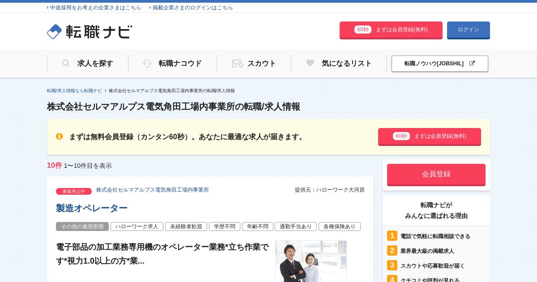Click the 60秒 badge in the yellow banner button
This screenshot has width=537, height=282.
(x=401, y=136)
